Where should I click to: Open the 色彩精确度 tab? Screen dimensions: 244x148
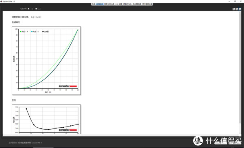137,4
